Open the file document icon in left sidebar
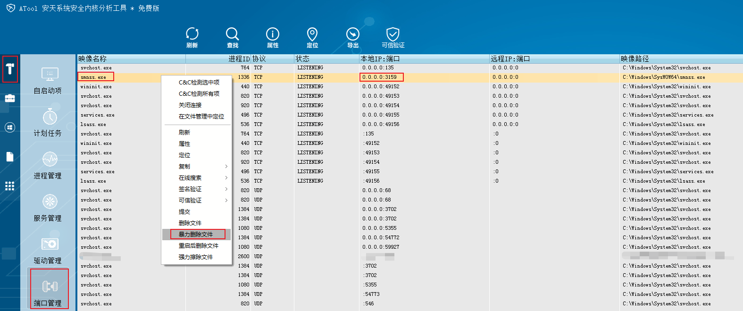Viewport: 743px width, 311px height. point(10,157)
